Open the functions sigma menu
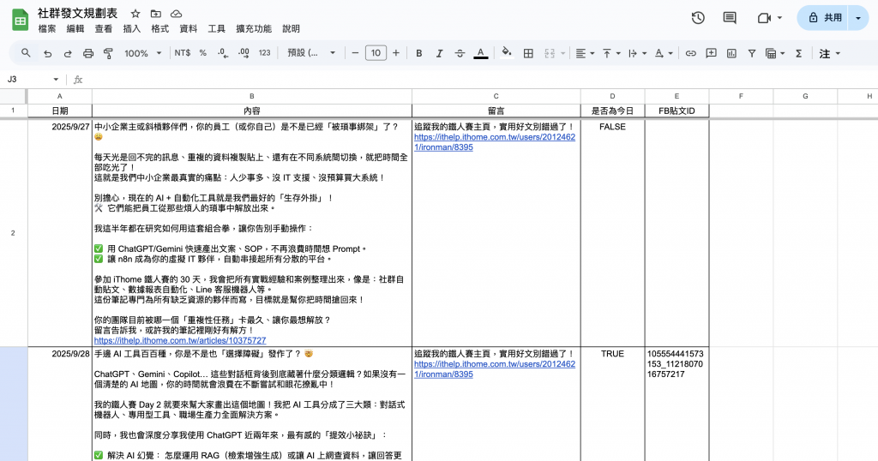Image resolution: width=878 pixels, height=461 pixels. point(798,53)
